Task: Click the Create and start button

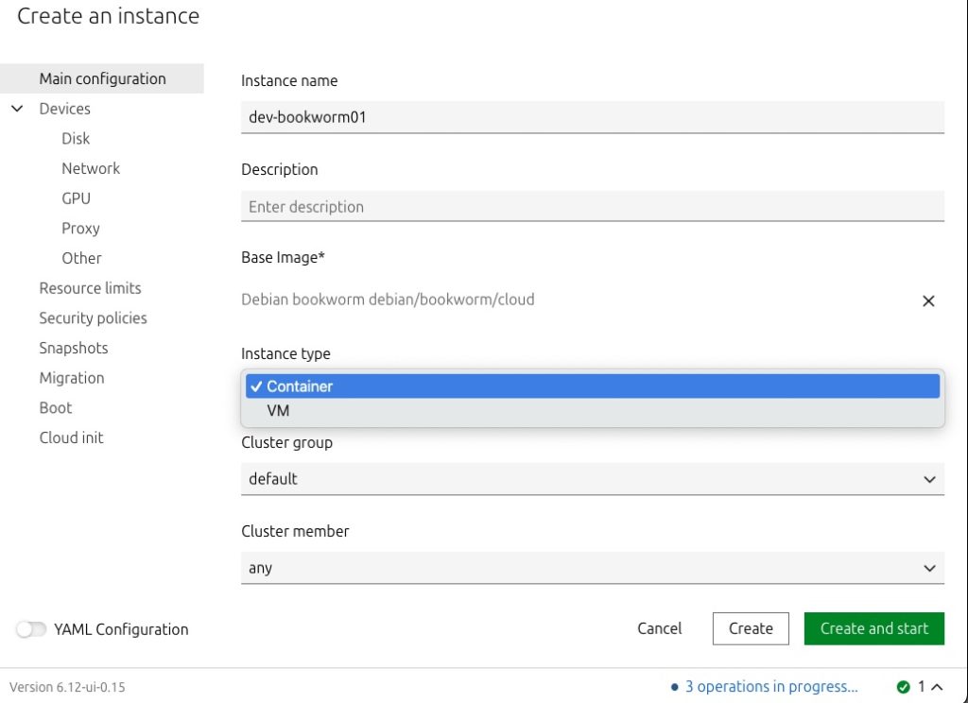Action: 874,628
